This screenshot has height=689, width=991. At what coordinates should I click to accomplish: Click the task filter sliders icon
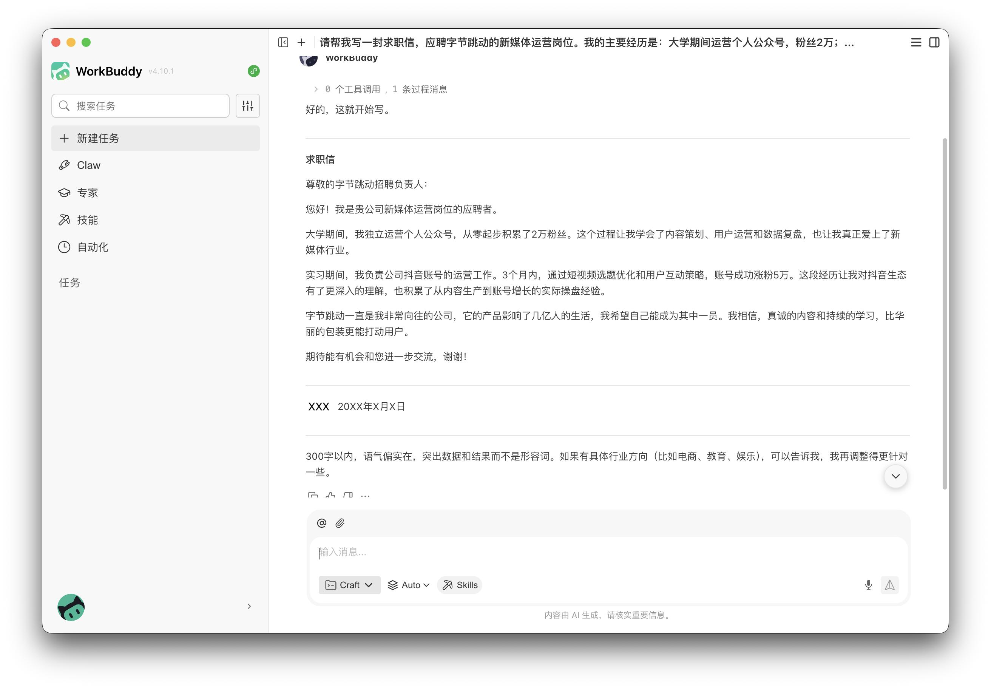(x=248, y=106)
